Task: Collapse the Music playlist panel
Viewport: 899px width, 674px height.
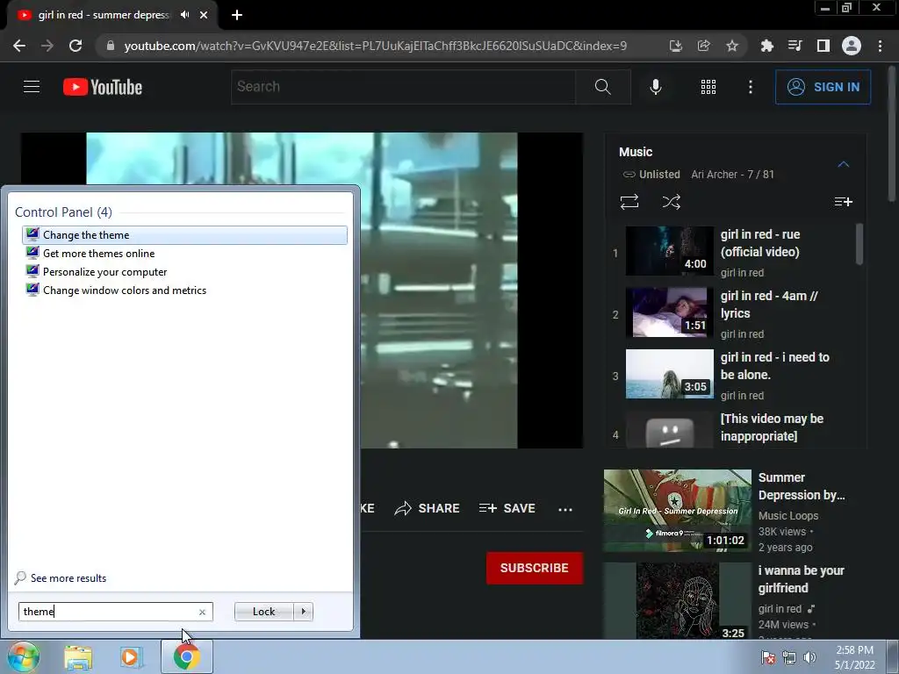Action: point(843,164)
